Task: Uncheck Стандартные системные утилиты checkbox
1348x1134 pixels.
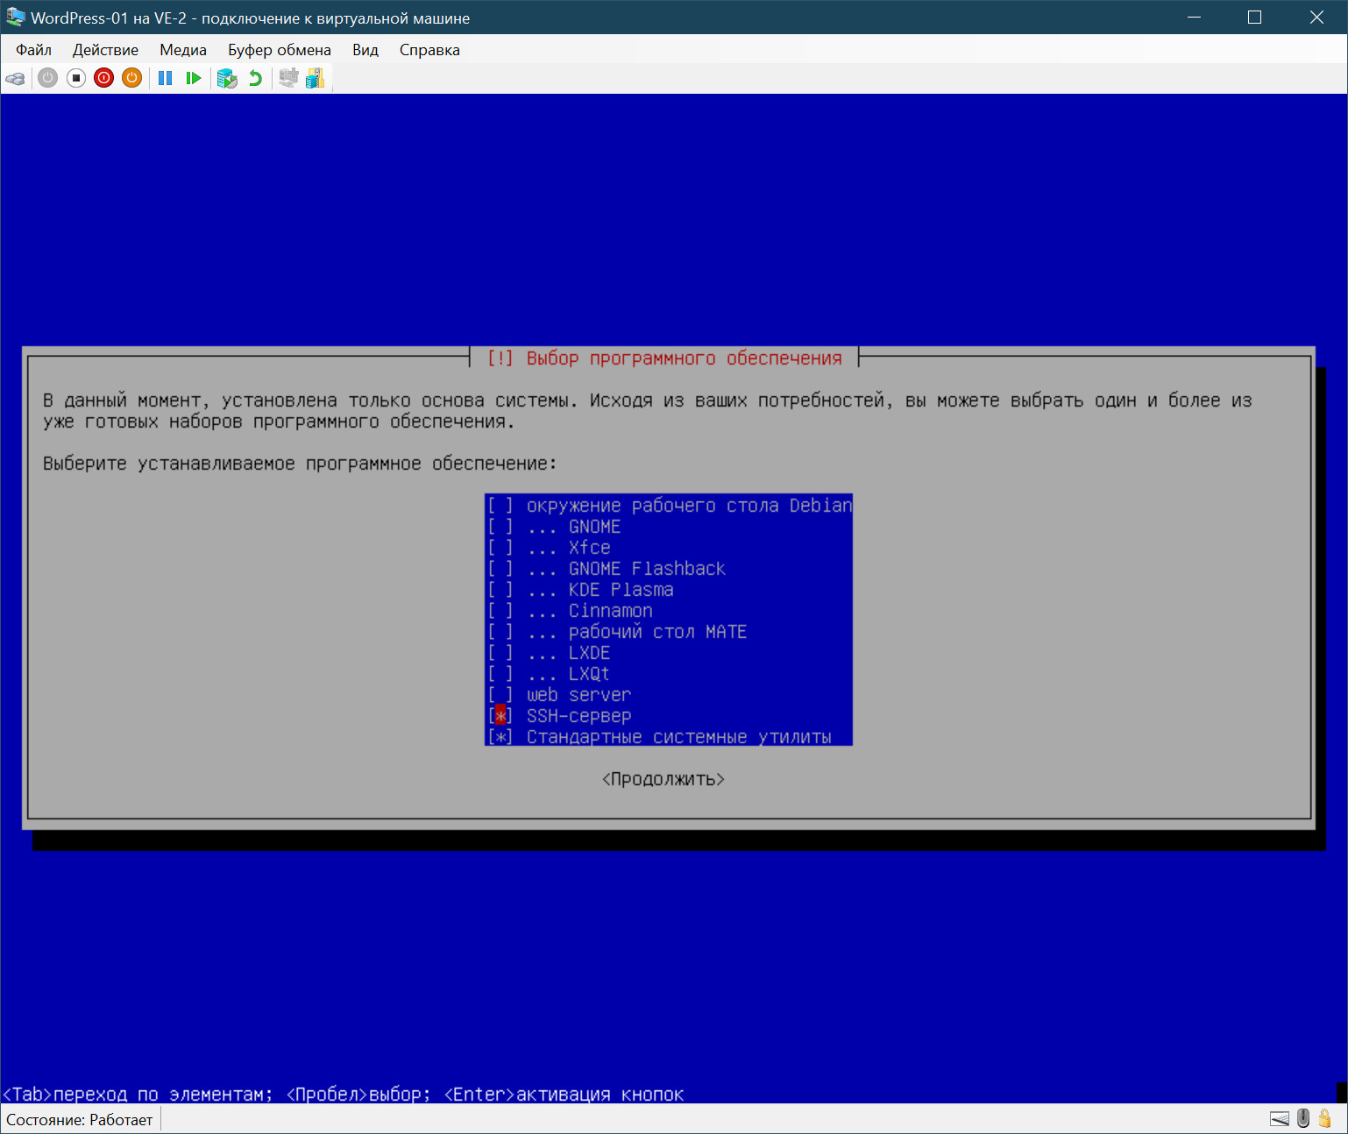Action: pyautogui.click(x=500, y=737)
